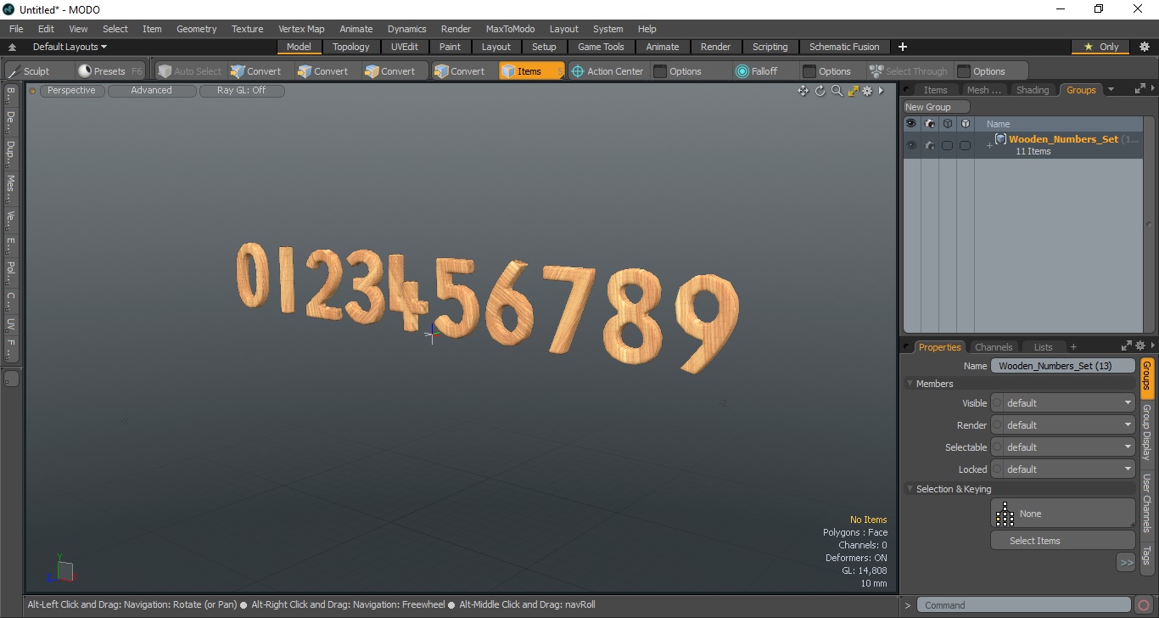The image size is (1159, 618).
Task: Click the Action Center icon
Action: click(x=578, y=71)
